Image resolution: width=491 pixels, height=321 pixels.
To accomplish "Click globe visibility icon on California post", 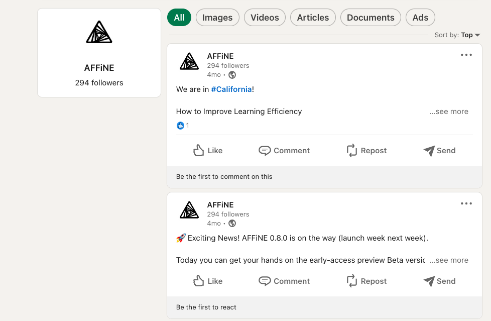I will tap(232, 75).
